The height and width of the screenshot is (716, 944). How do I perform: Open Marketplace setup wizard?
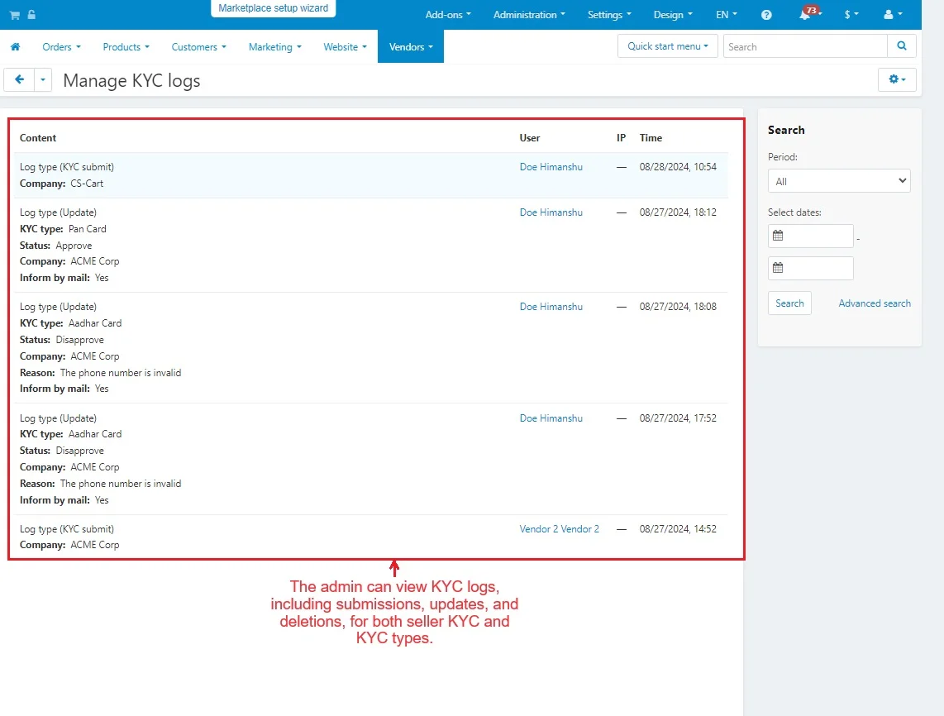point(273,8)
